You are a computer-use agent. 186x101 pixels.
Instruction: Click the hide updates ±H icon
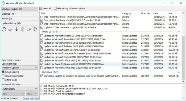29,29
